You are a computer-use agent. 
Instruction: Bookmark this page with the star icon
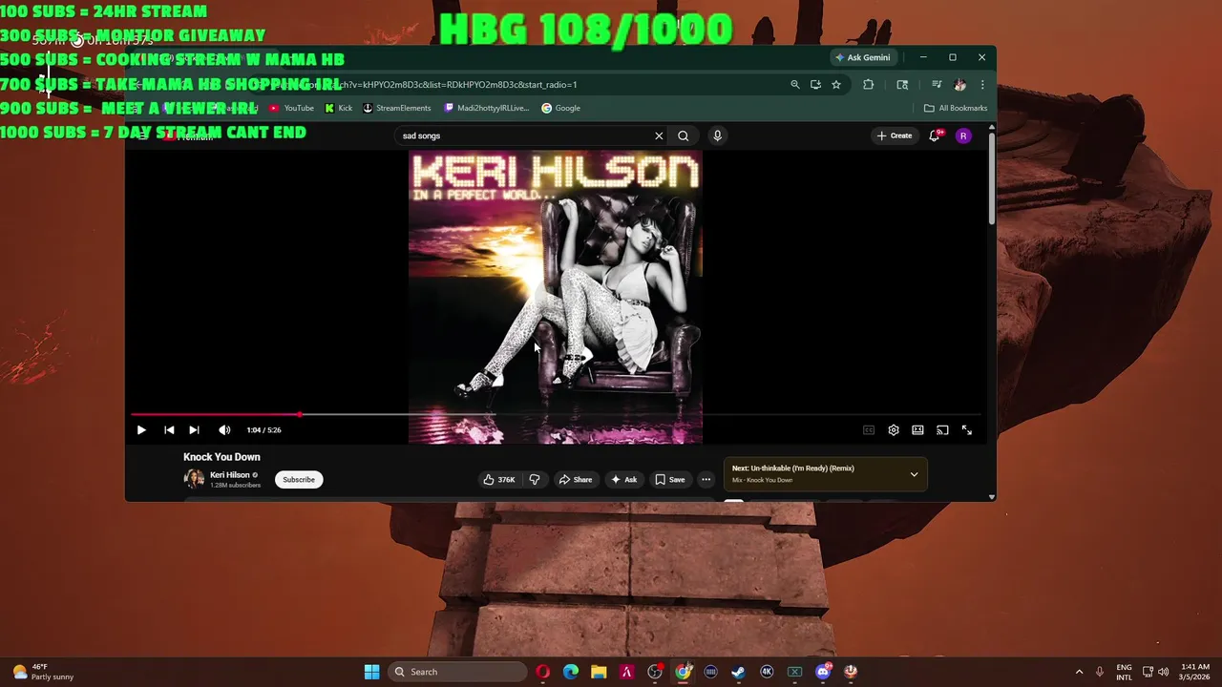pyautogui.click(x=836, y=85)
